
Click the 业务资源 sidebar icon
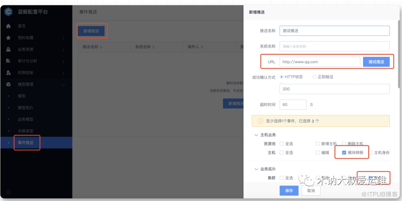coord(8,50)
